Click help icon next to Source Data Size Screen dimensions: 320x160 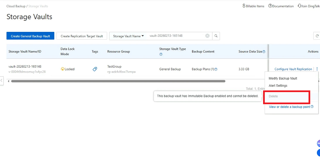point(264,52)
